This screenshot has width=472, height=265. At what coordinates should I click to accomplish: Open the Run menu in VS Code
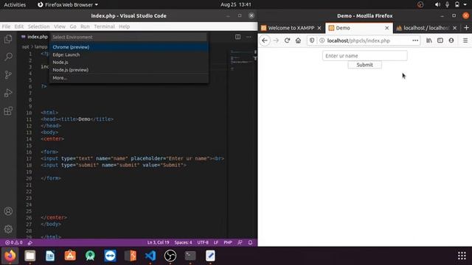pos(85,26)
